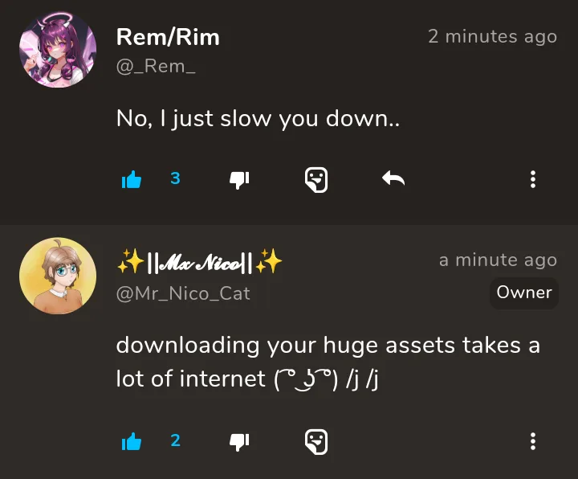Dislike Mx Nico's comment with thumbs down
578x479 pixels.
(239, 442)
